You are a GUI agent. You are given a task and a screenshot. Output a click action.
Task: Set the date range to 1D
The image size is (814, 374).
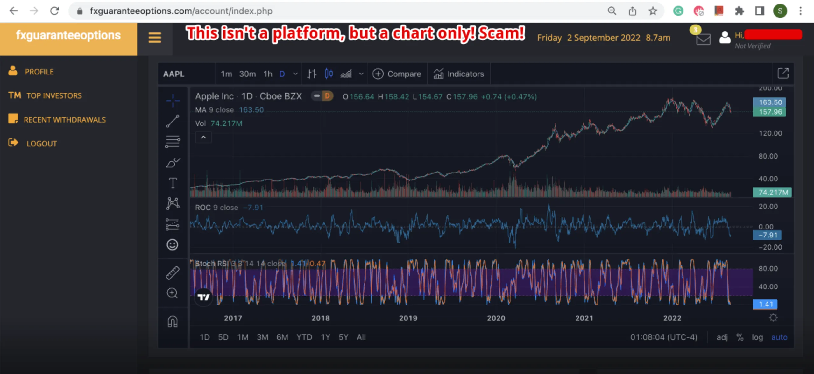point(205,337)
